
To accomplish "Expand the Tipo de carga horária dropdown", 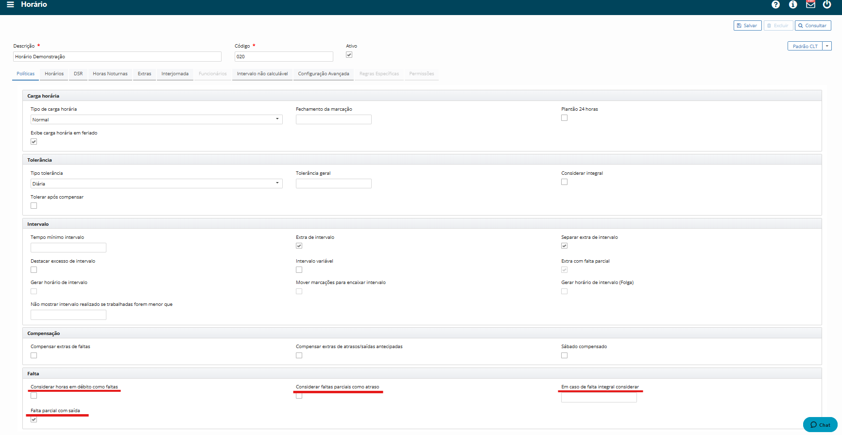I will (156, 119).
